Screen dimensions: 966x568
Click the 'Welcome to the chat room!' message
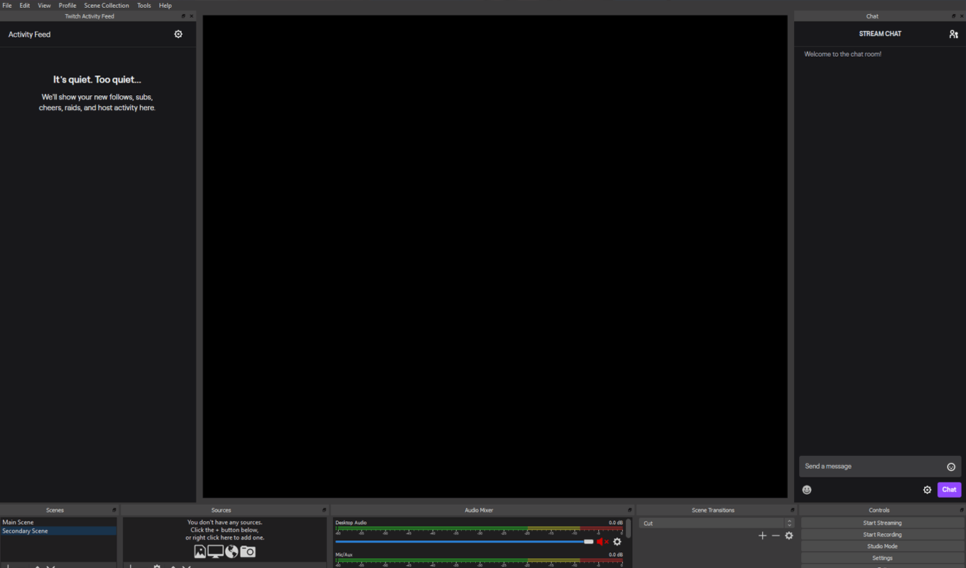842,54
